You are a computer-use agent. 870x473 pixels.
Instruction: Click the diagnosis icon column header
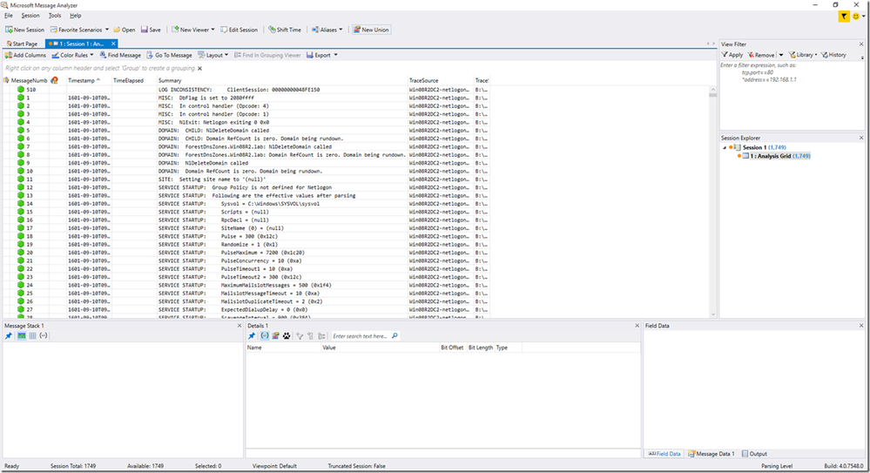coord(54,80)
